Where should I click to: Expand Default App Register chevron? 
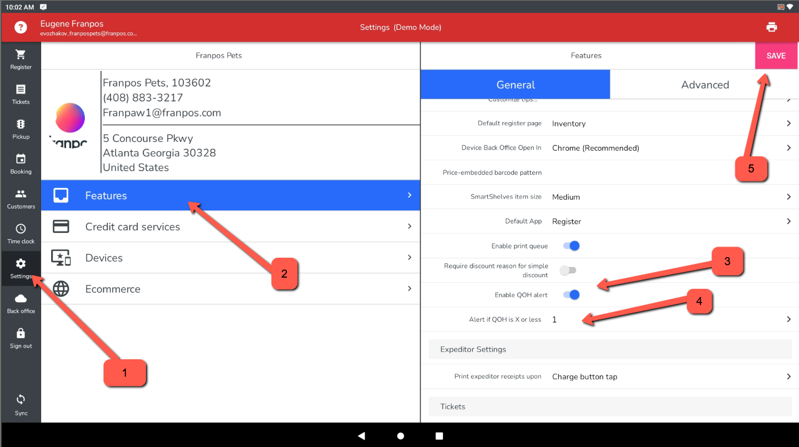click(x=789, y=221)
